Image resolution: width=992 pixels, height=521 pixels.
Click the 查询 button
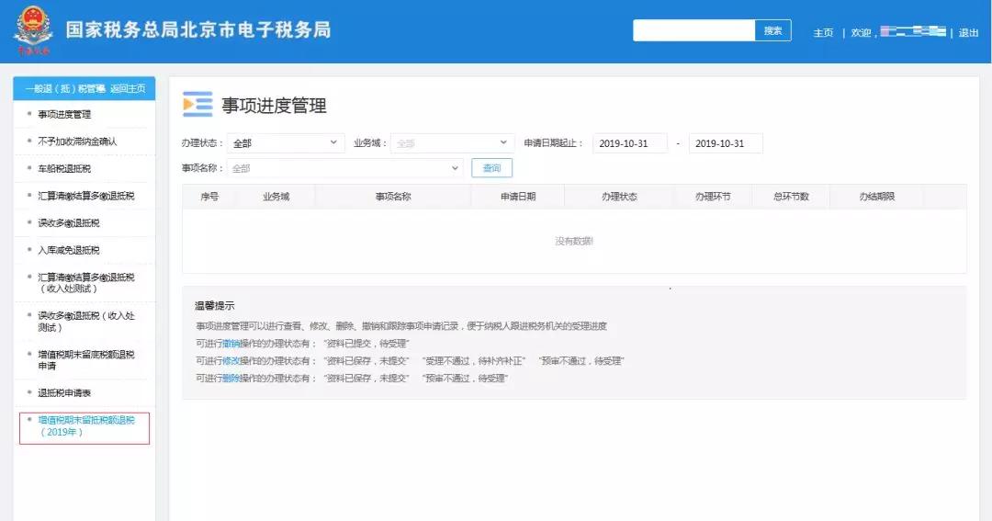pyautogui.click(x=491, y=168)
